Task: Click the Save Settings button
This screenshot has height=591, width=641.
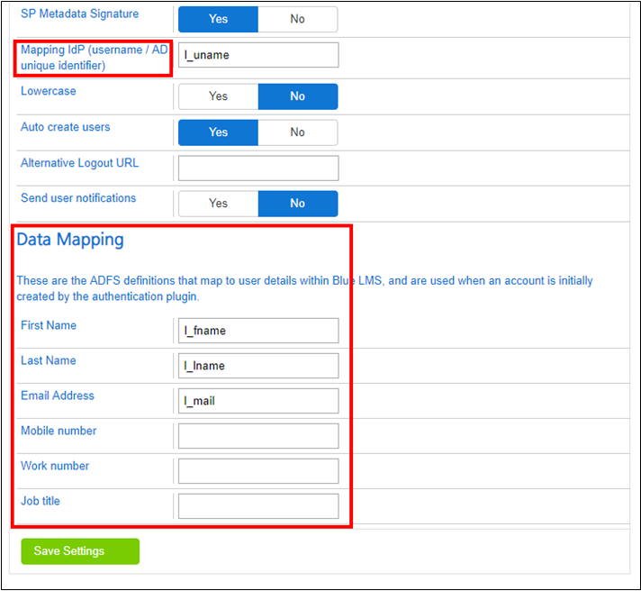Action: [x=80, y=551]
